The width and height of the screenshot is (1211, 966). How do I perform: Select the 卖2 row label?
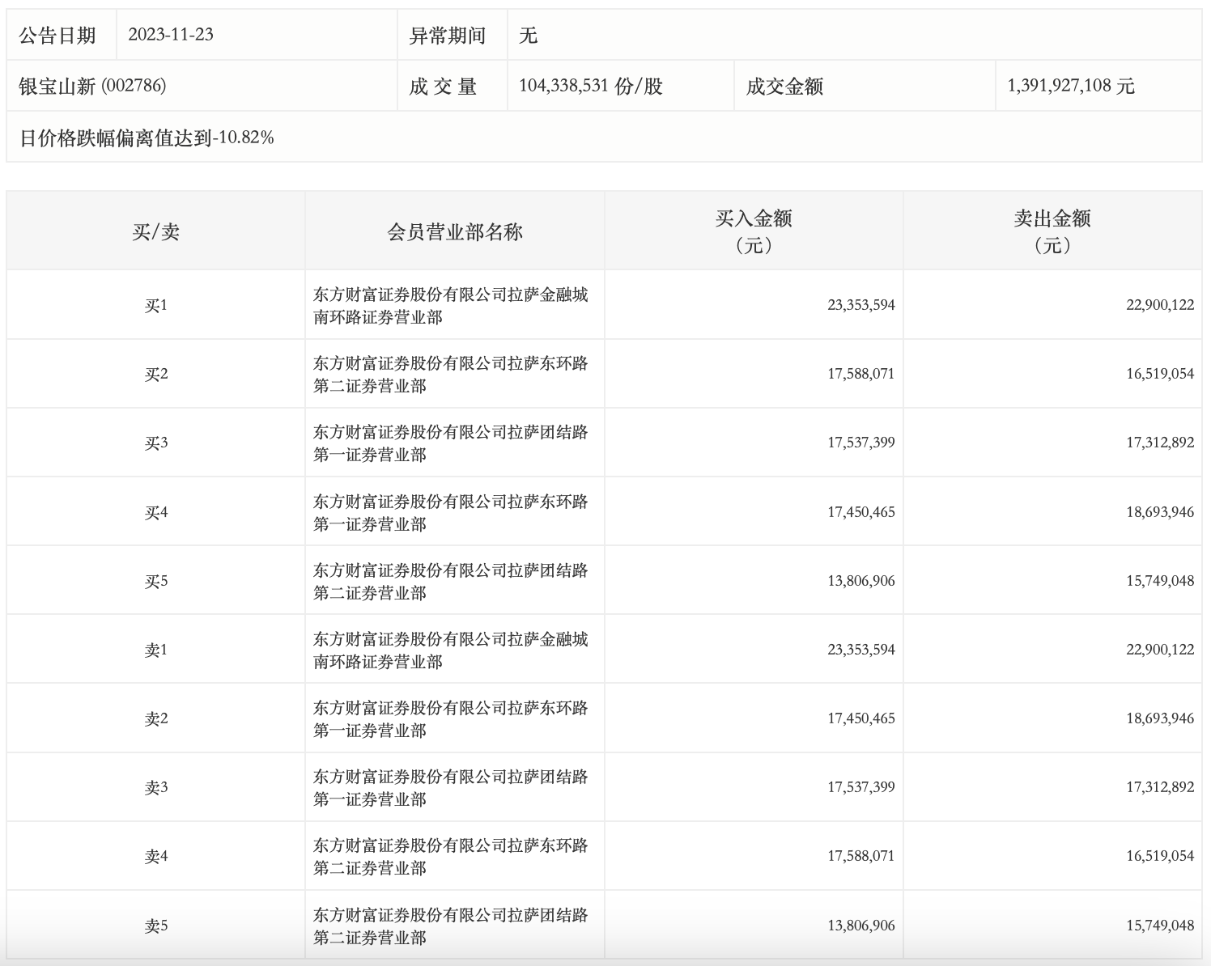click(x=155, y=718)
